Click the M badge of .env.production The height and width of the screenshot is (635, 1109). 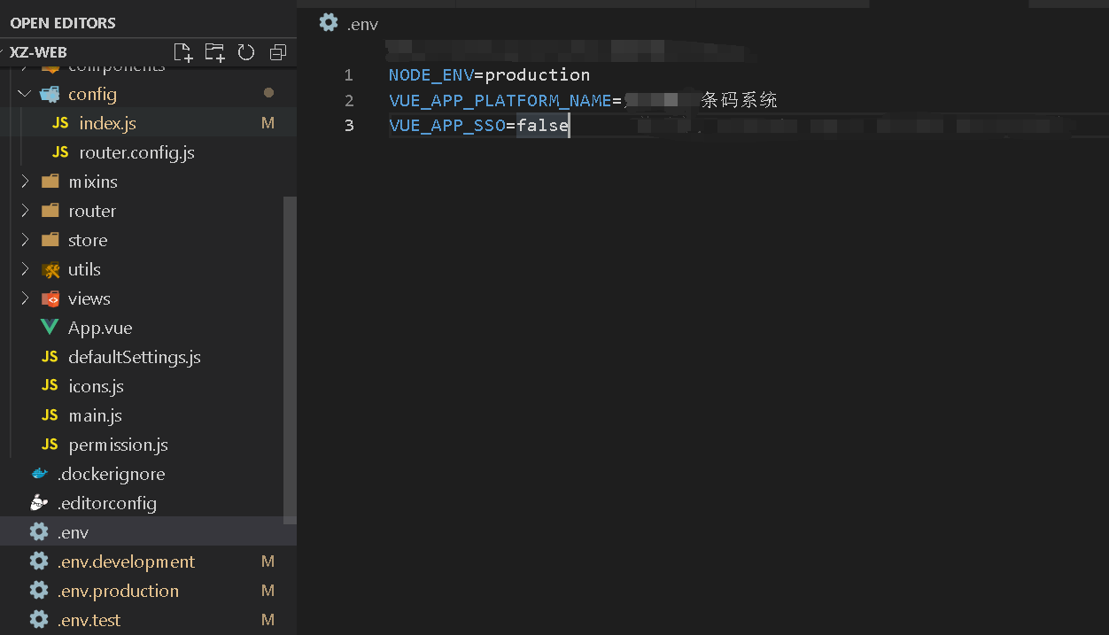click(x=268, y=591)
